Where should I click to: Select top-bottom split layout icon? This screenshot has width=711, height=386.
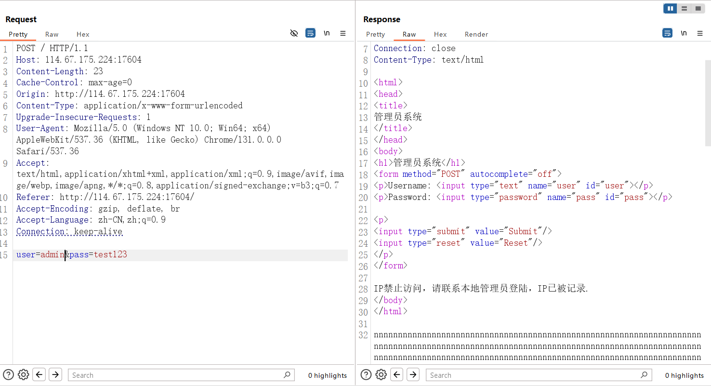[x=684, y=9]
